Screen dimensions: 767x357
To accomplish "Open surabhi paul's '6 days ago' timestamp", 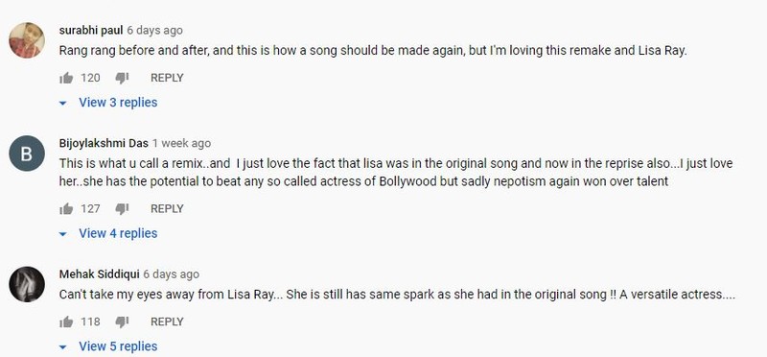I will point(154,31).
